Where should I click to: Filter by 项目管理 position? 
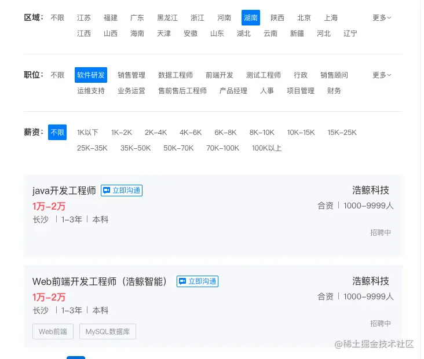point(301,91)
